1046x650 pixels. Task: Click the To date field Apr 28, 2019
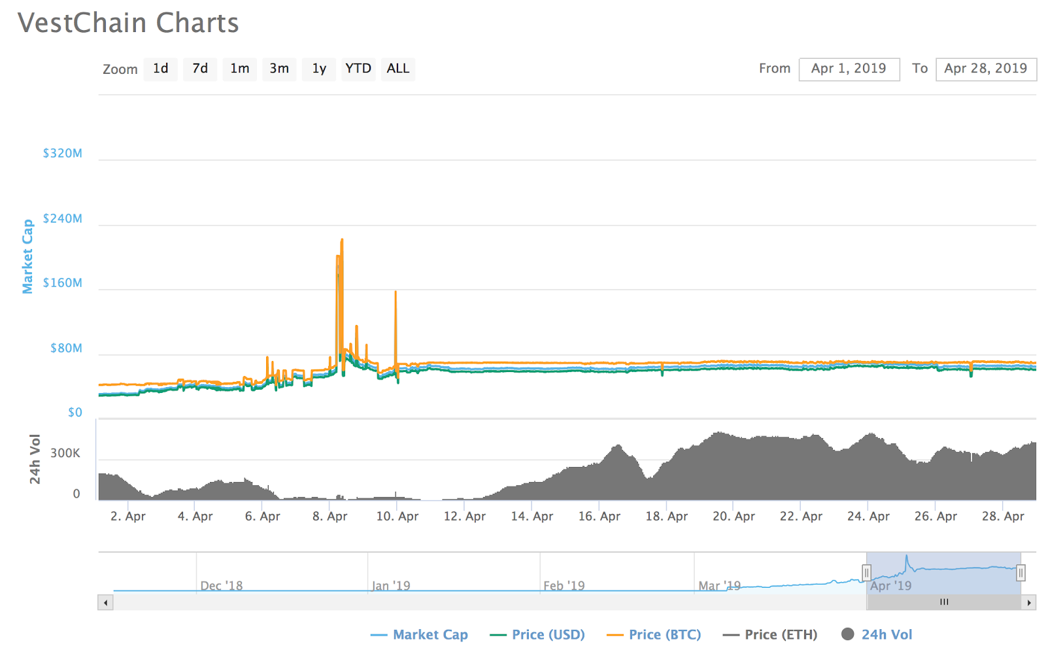(986, 69)
